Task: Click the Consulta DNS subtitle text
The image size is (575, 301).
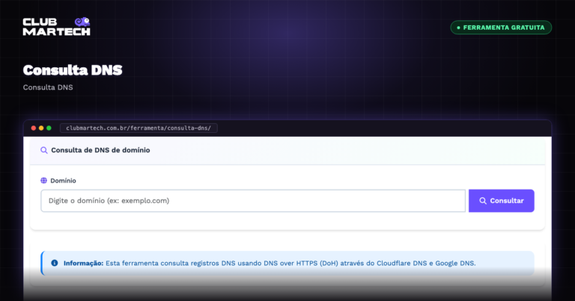Action: pyautogui.click(x=48, y=87)
